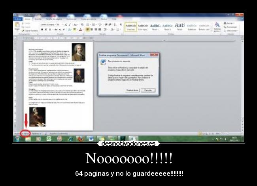Click the bullets list icon
The height and width of the screenshot is (186, 257).
point(88,25)
